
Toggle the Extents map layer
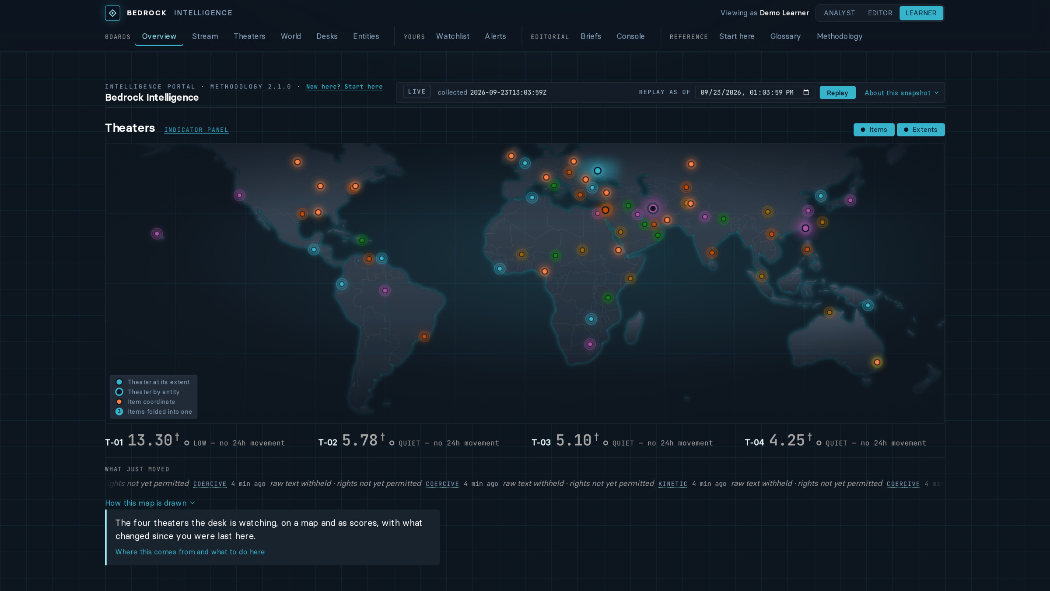[x=920, y=130]
